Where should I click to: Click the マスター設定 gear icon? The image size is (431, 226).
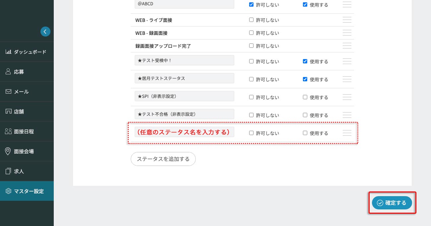(x=8, y=191)
